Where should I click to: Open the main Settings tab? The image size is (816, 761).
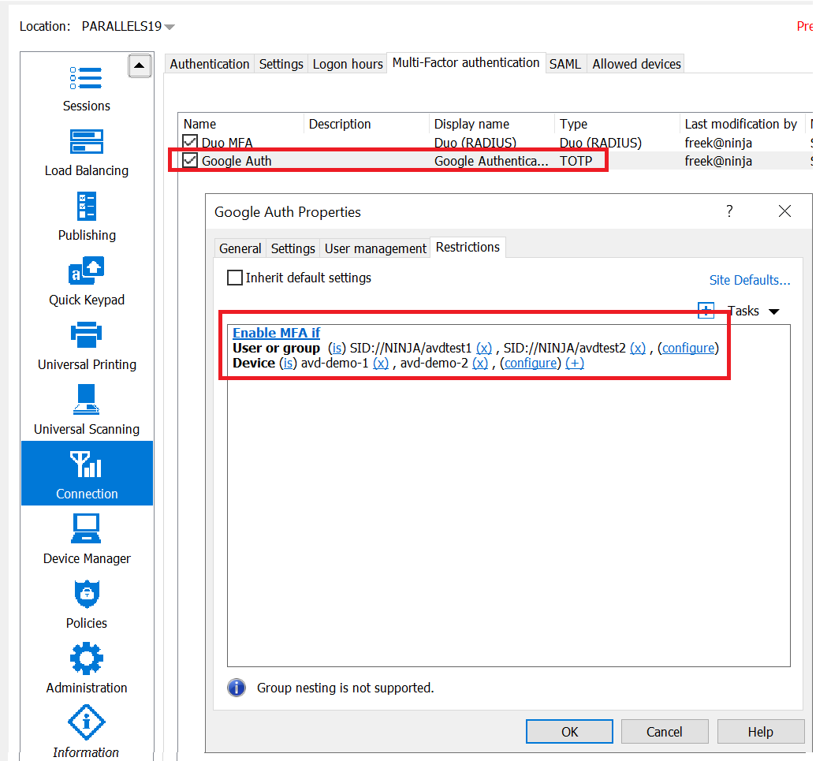(x=281, y=64)
